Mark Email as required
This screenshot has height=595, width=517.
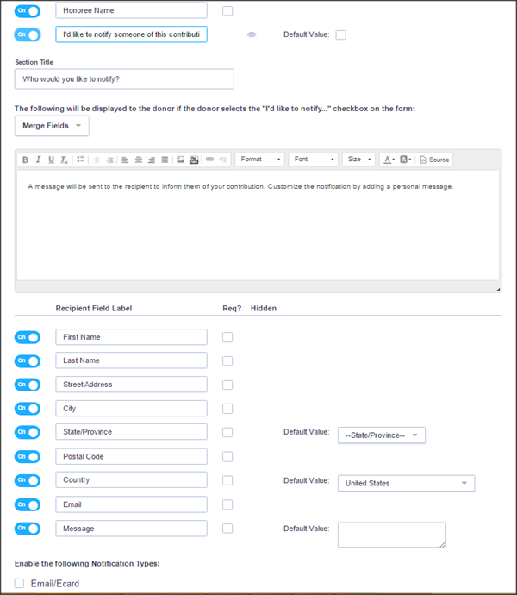[227, 504]
